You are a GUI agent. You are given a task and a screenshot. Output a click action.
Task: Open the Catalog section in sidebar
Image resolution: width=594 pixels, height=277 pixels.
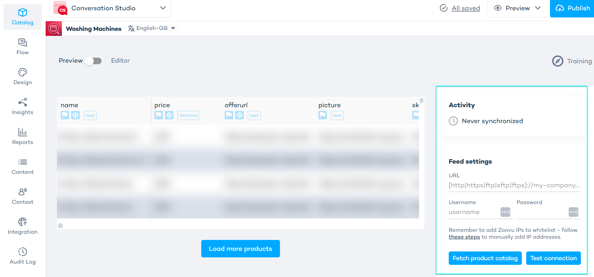click(22, 17)
